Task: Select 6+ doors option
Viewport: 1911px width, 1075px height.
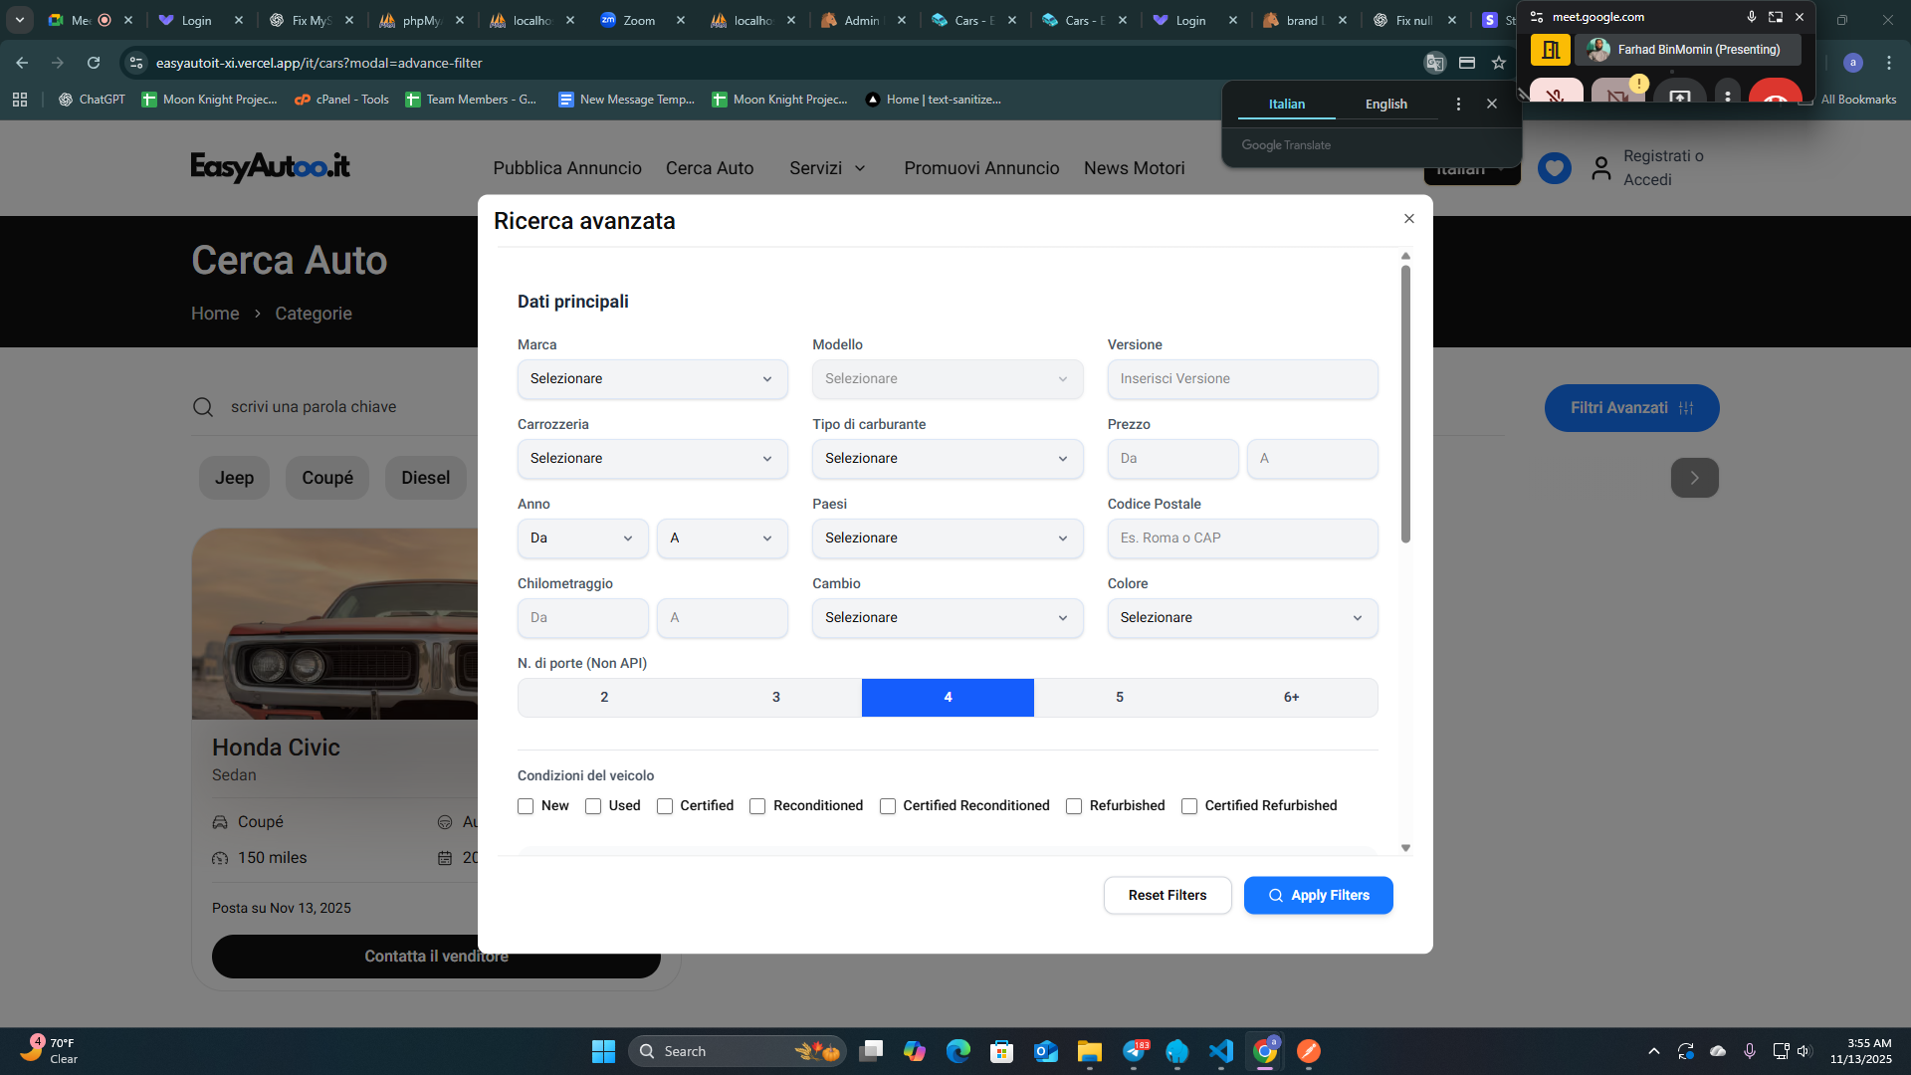Action: 1291,698
